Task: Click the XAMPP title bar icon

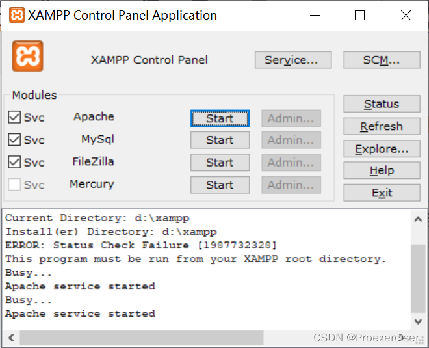Action: [x=17, y=15]
